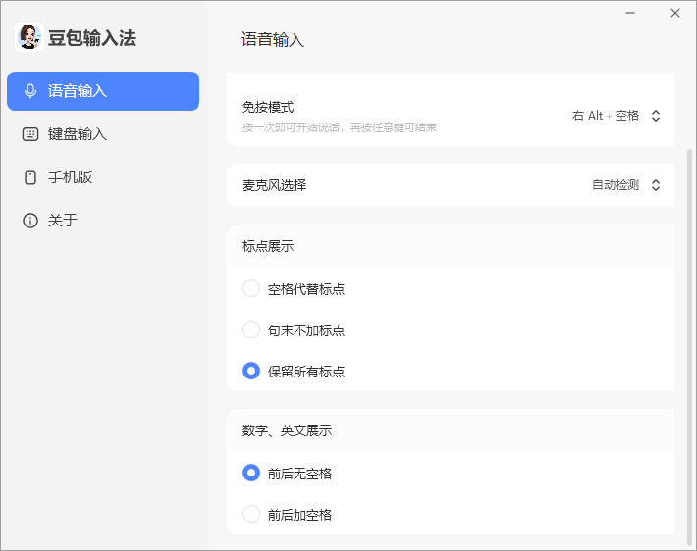Select 句末不加标点 radio option
697x551 pixels.
(251, 329)
